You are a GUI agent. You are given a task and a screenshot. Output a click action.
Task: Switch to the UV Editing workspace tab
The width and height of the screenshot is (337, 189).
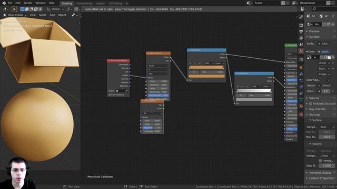pyautogui.click(x=115, y=4)
